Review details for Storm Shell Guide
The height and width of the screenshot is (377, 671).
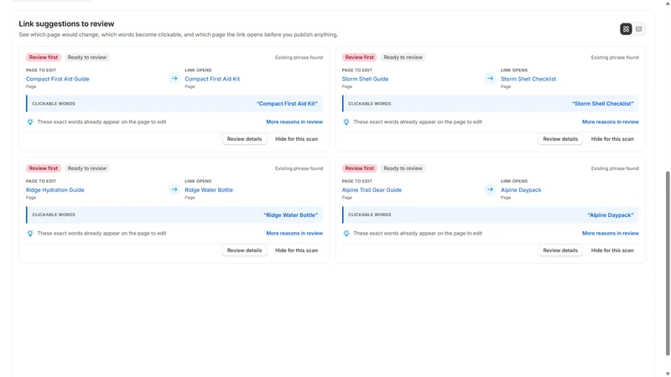560,139
